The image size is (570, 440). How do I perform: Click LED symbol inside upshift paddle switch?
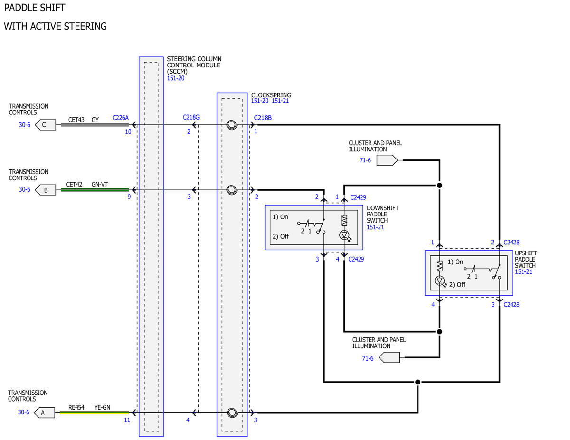tap(440, 281)
